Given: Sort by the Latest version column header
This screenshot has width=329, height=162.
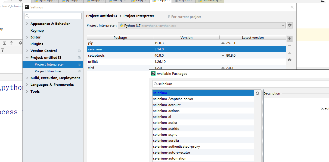Looking at the screenshot, I should [x=253, y=38].
